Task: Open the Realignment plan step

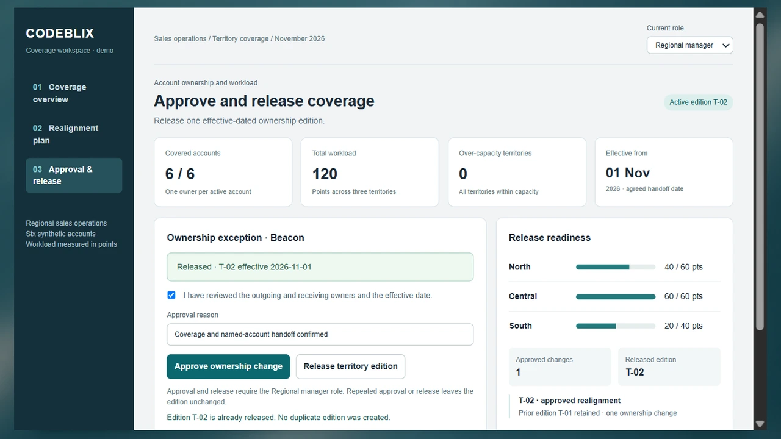Action: click(x=74, y=134)
